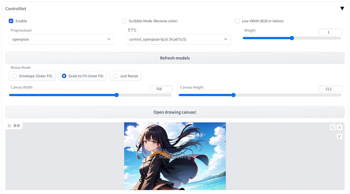The width and height of the screenshot is (350, 194).
Task: Select the brush pen icon
Action: [x=340, y=136]
